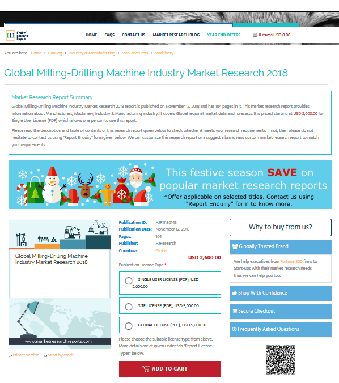
Task: Click the Fortune 500 link
Action: [x=291, y=261]
